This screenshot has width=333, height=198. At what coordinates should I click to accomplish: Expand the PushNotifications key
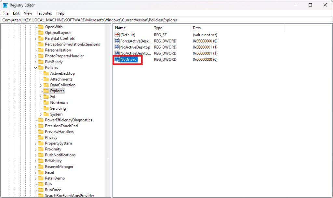click(x=35, y=155)
